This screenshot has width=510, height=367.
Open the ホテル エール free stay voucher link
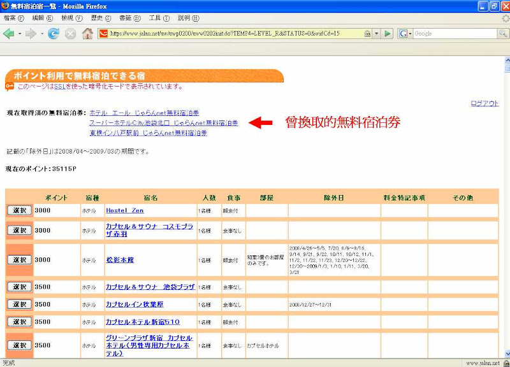[x=144, y=113]
